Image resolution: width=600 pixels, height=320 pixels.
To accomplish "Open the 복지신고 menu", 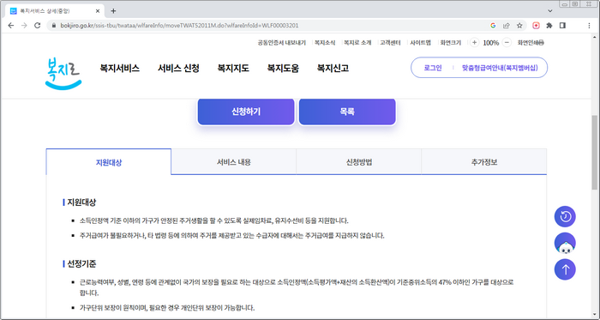I will pyautogui.click(x=333, y=69).
